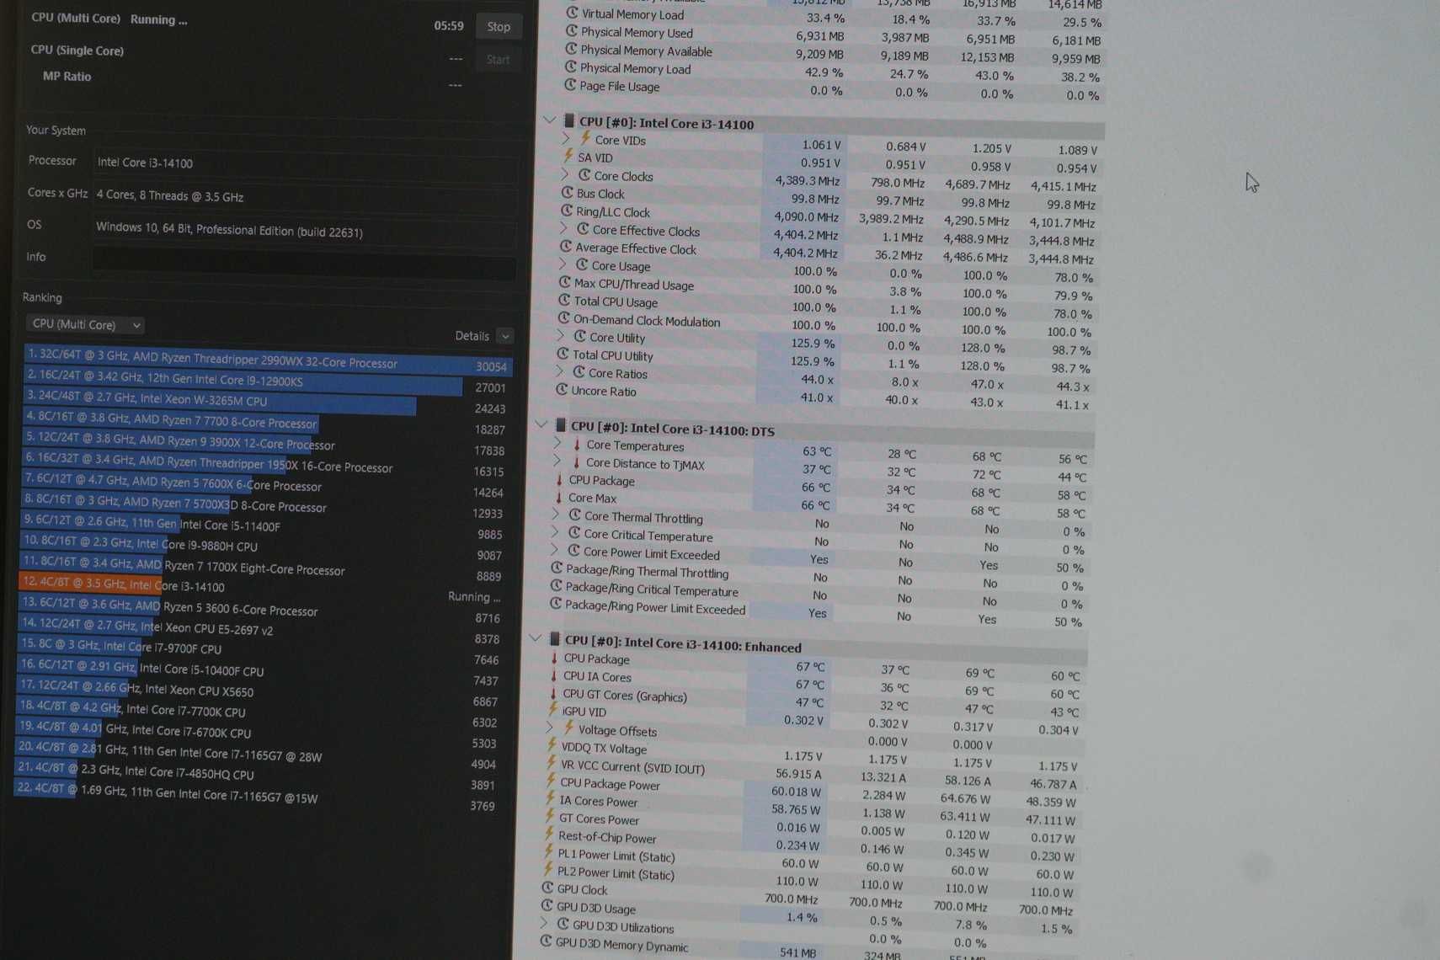Click the Total CPU Utility icon

pos(563,354)
